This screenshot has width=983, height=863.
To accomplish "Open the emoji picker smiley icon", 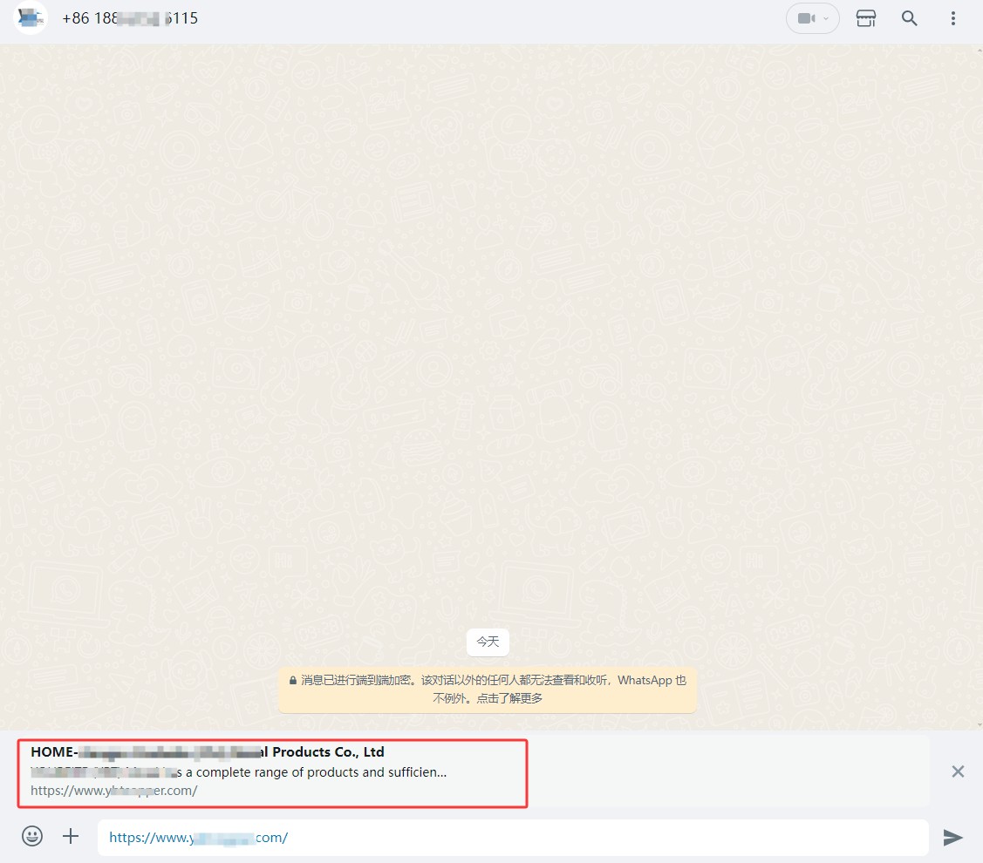I will click(x=32, y=837).
